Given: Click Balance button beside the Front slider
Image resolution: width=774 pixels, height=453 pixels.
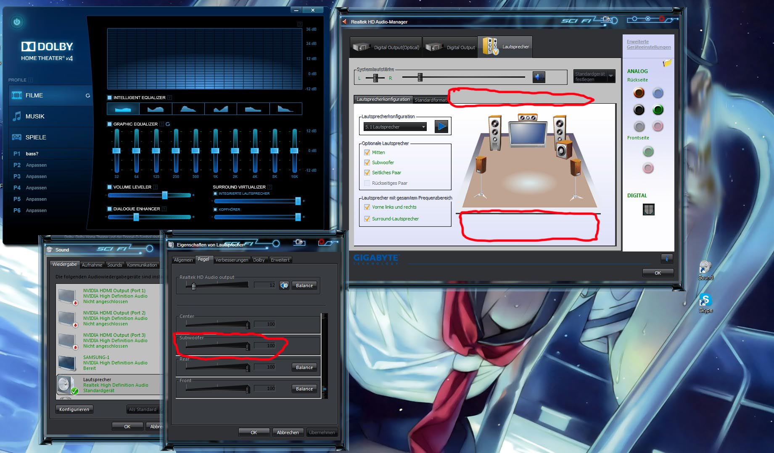Looking at the screenshot, I should click(304, 389).
